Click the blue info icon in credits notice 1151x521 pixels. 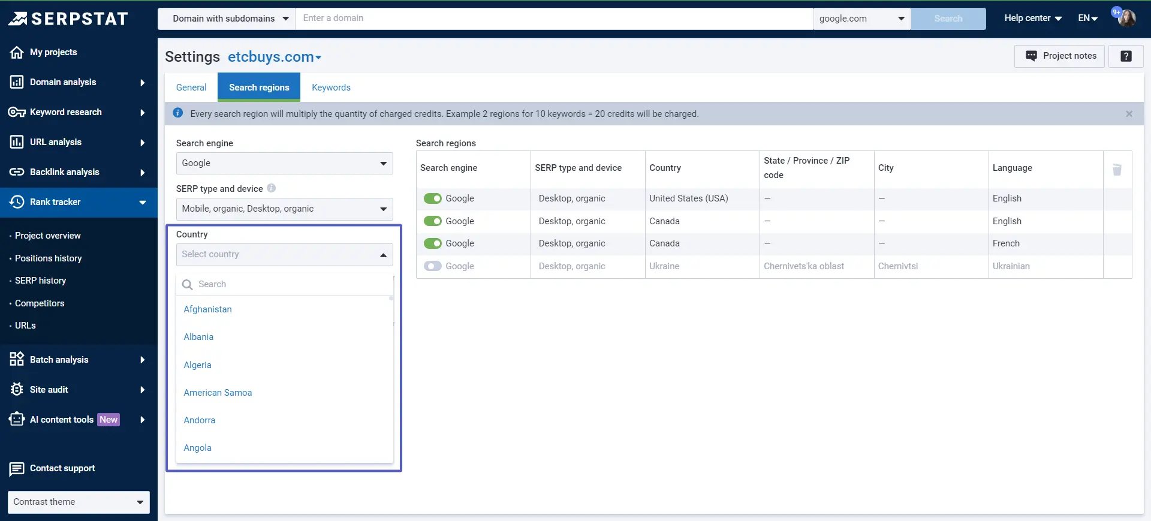click(x=178, y=113)
